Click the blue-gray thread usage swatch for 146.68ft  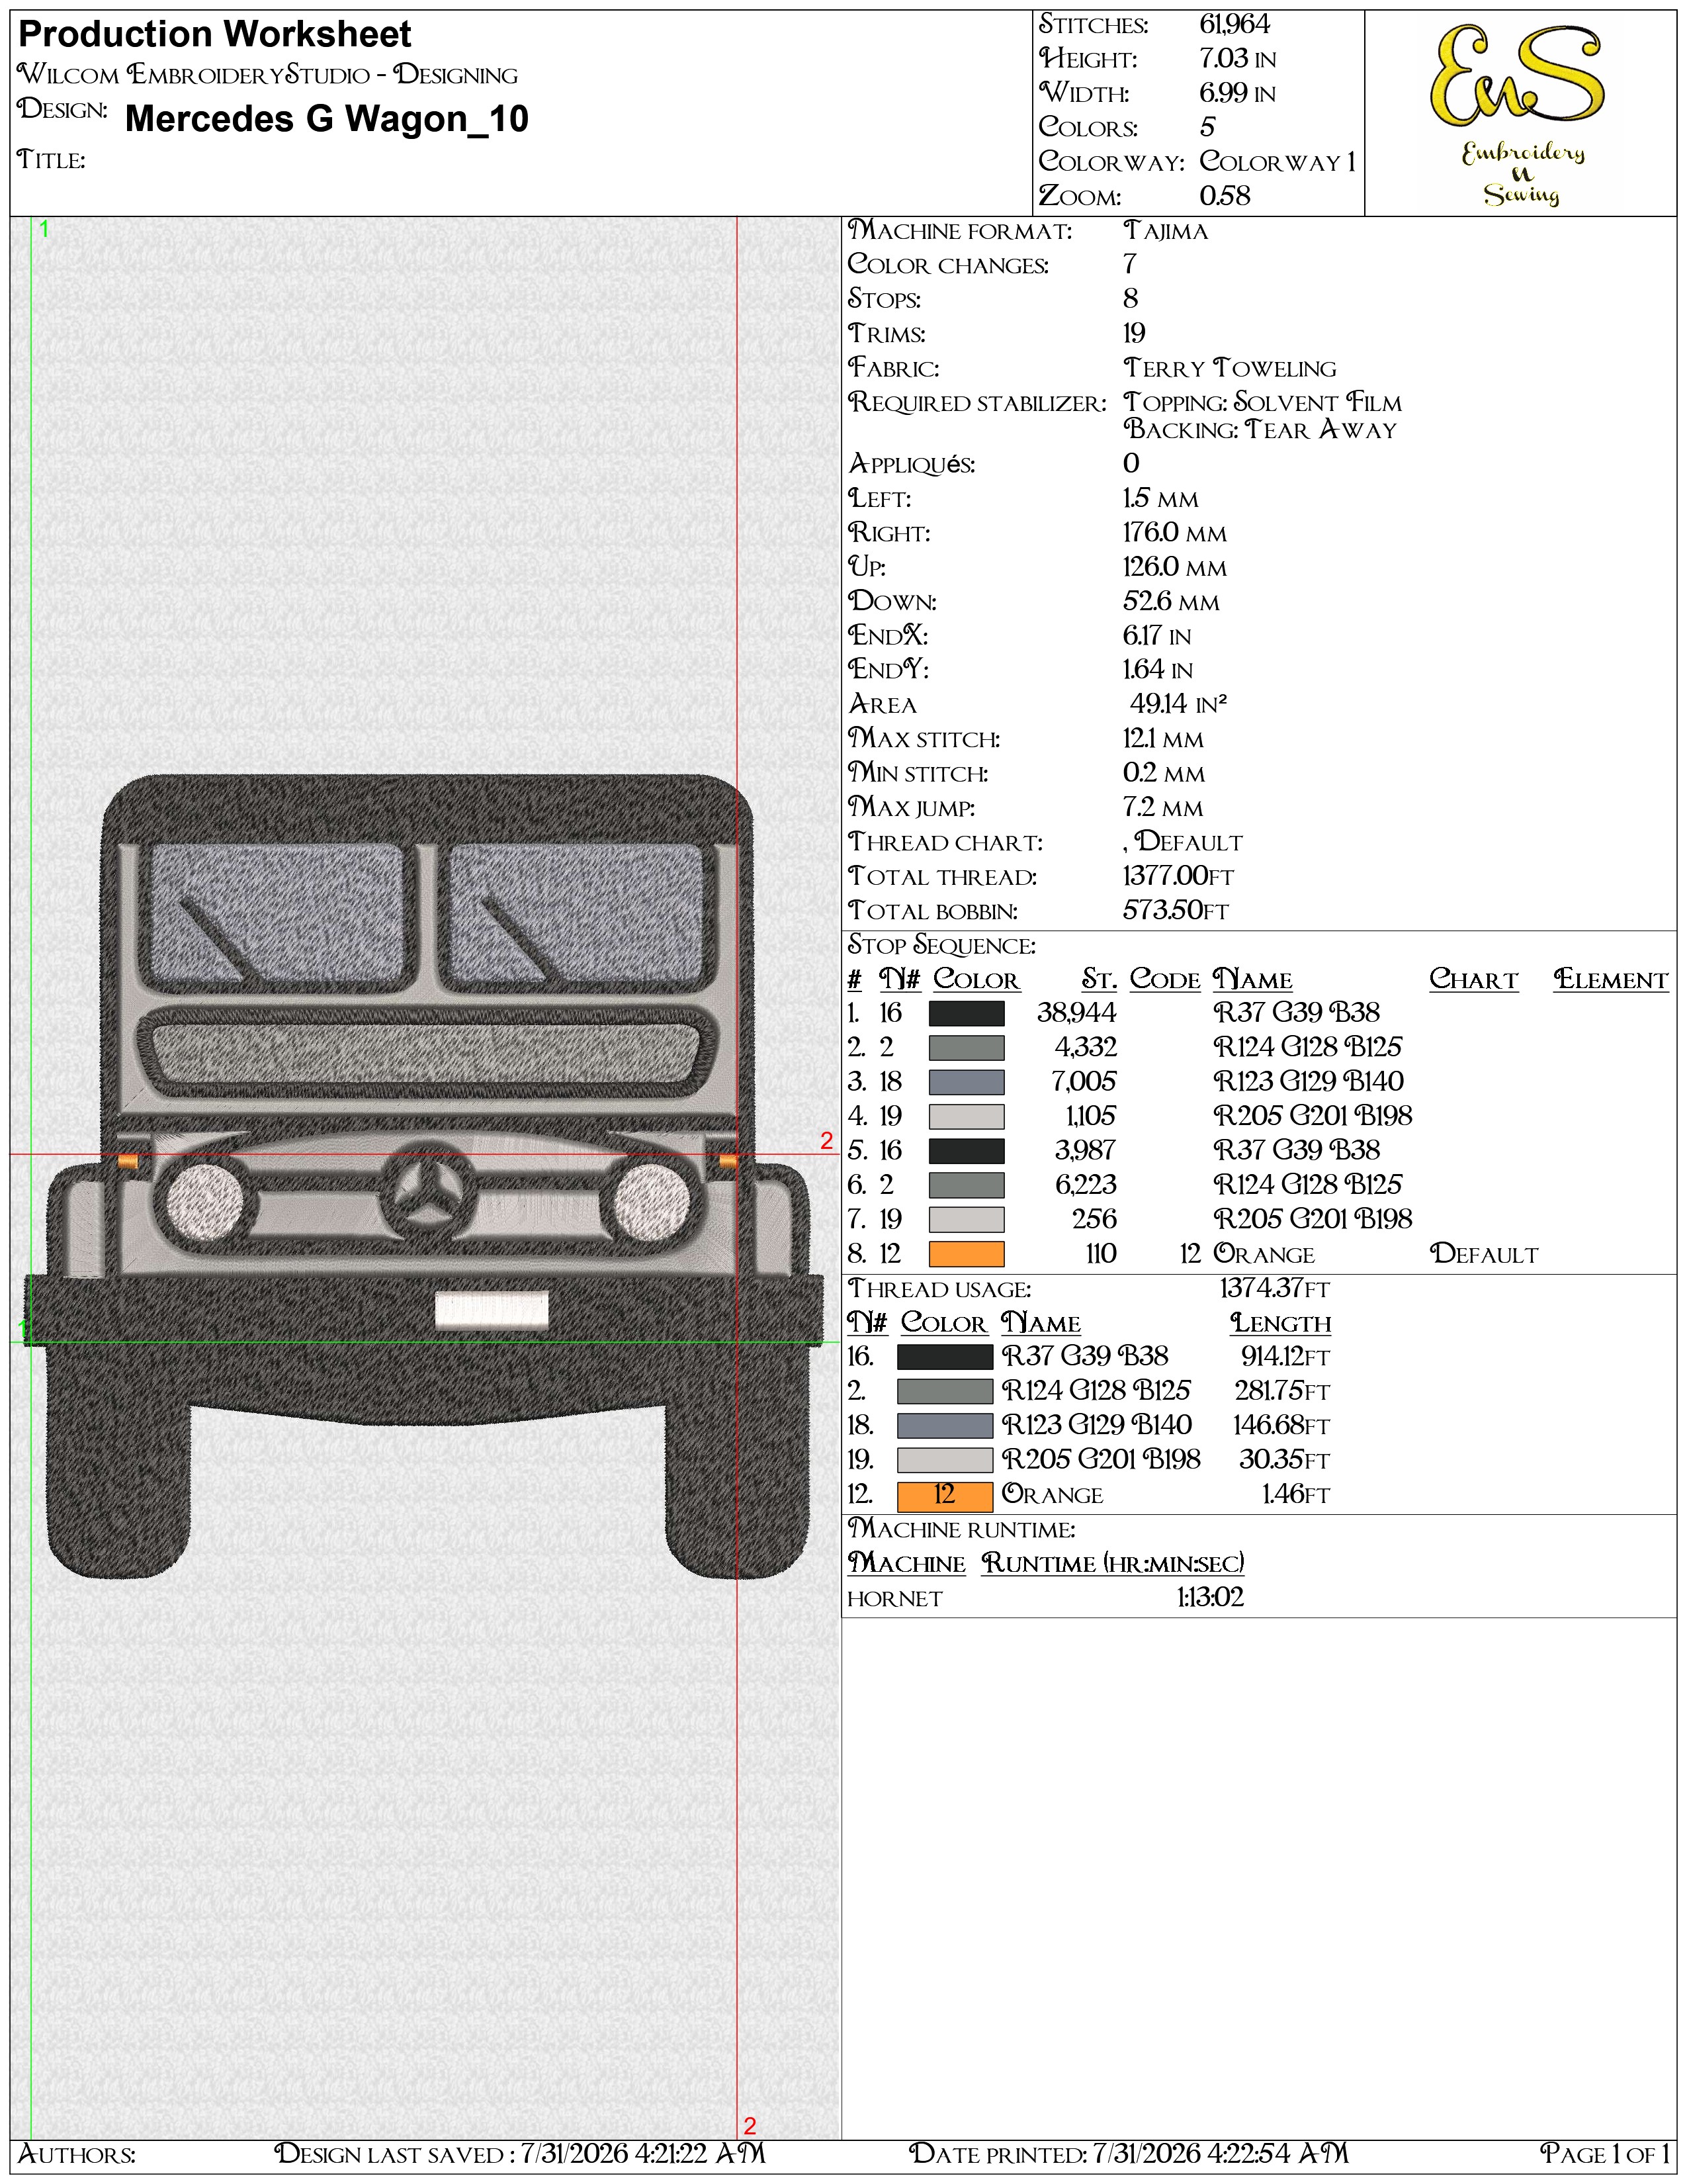tap(945, 1425)
